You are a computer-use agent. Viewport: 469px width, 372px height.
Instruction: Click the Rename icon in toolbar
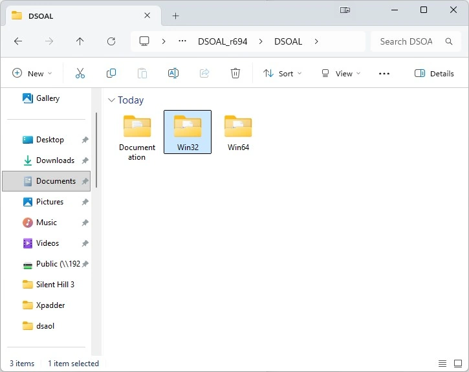(x=173, y=73)
